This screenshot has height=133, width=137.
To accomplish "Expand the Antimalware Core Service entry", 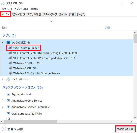I will 3,100.
